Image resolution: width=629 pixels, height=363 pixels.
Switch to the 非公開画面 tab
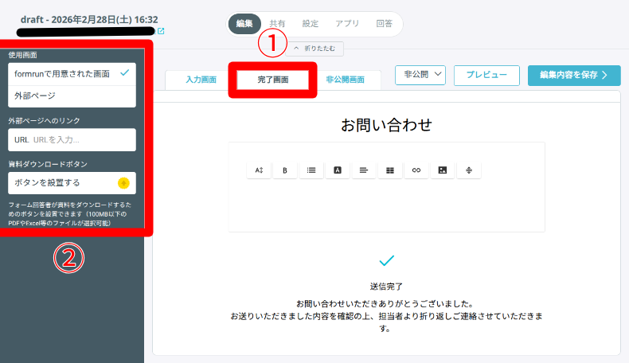click(345, 80)
